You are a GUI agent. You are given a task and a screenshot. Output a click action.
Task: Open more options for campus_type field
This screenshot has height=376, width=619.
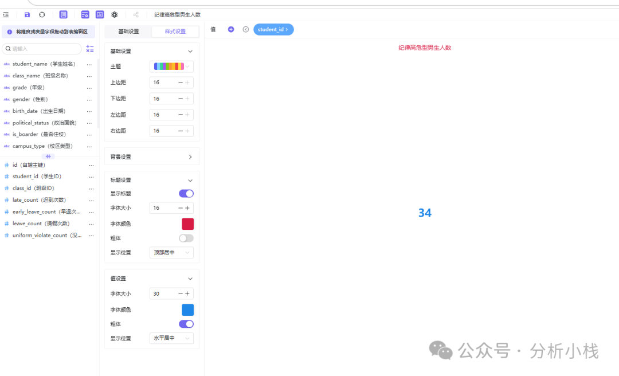[x=89, y=147]
